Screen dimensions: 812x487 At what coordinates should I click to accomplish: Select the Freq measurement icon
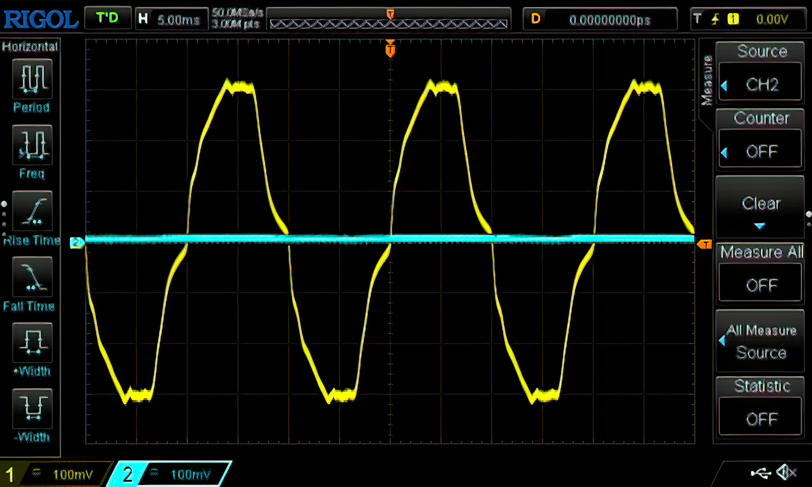[x=32, y=145]
